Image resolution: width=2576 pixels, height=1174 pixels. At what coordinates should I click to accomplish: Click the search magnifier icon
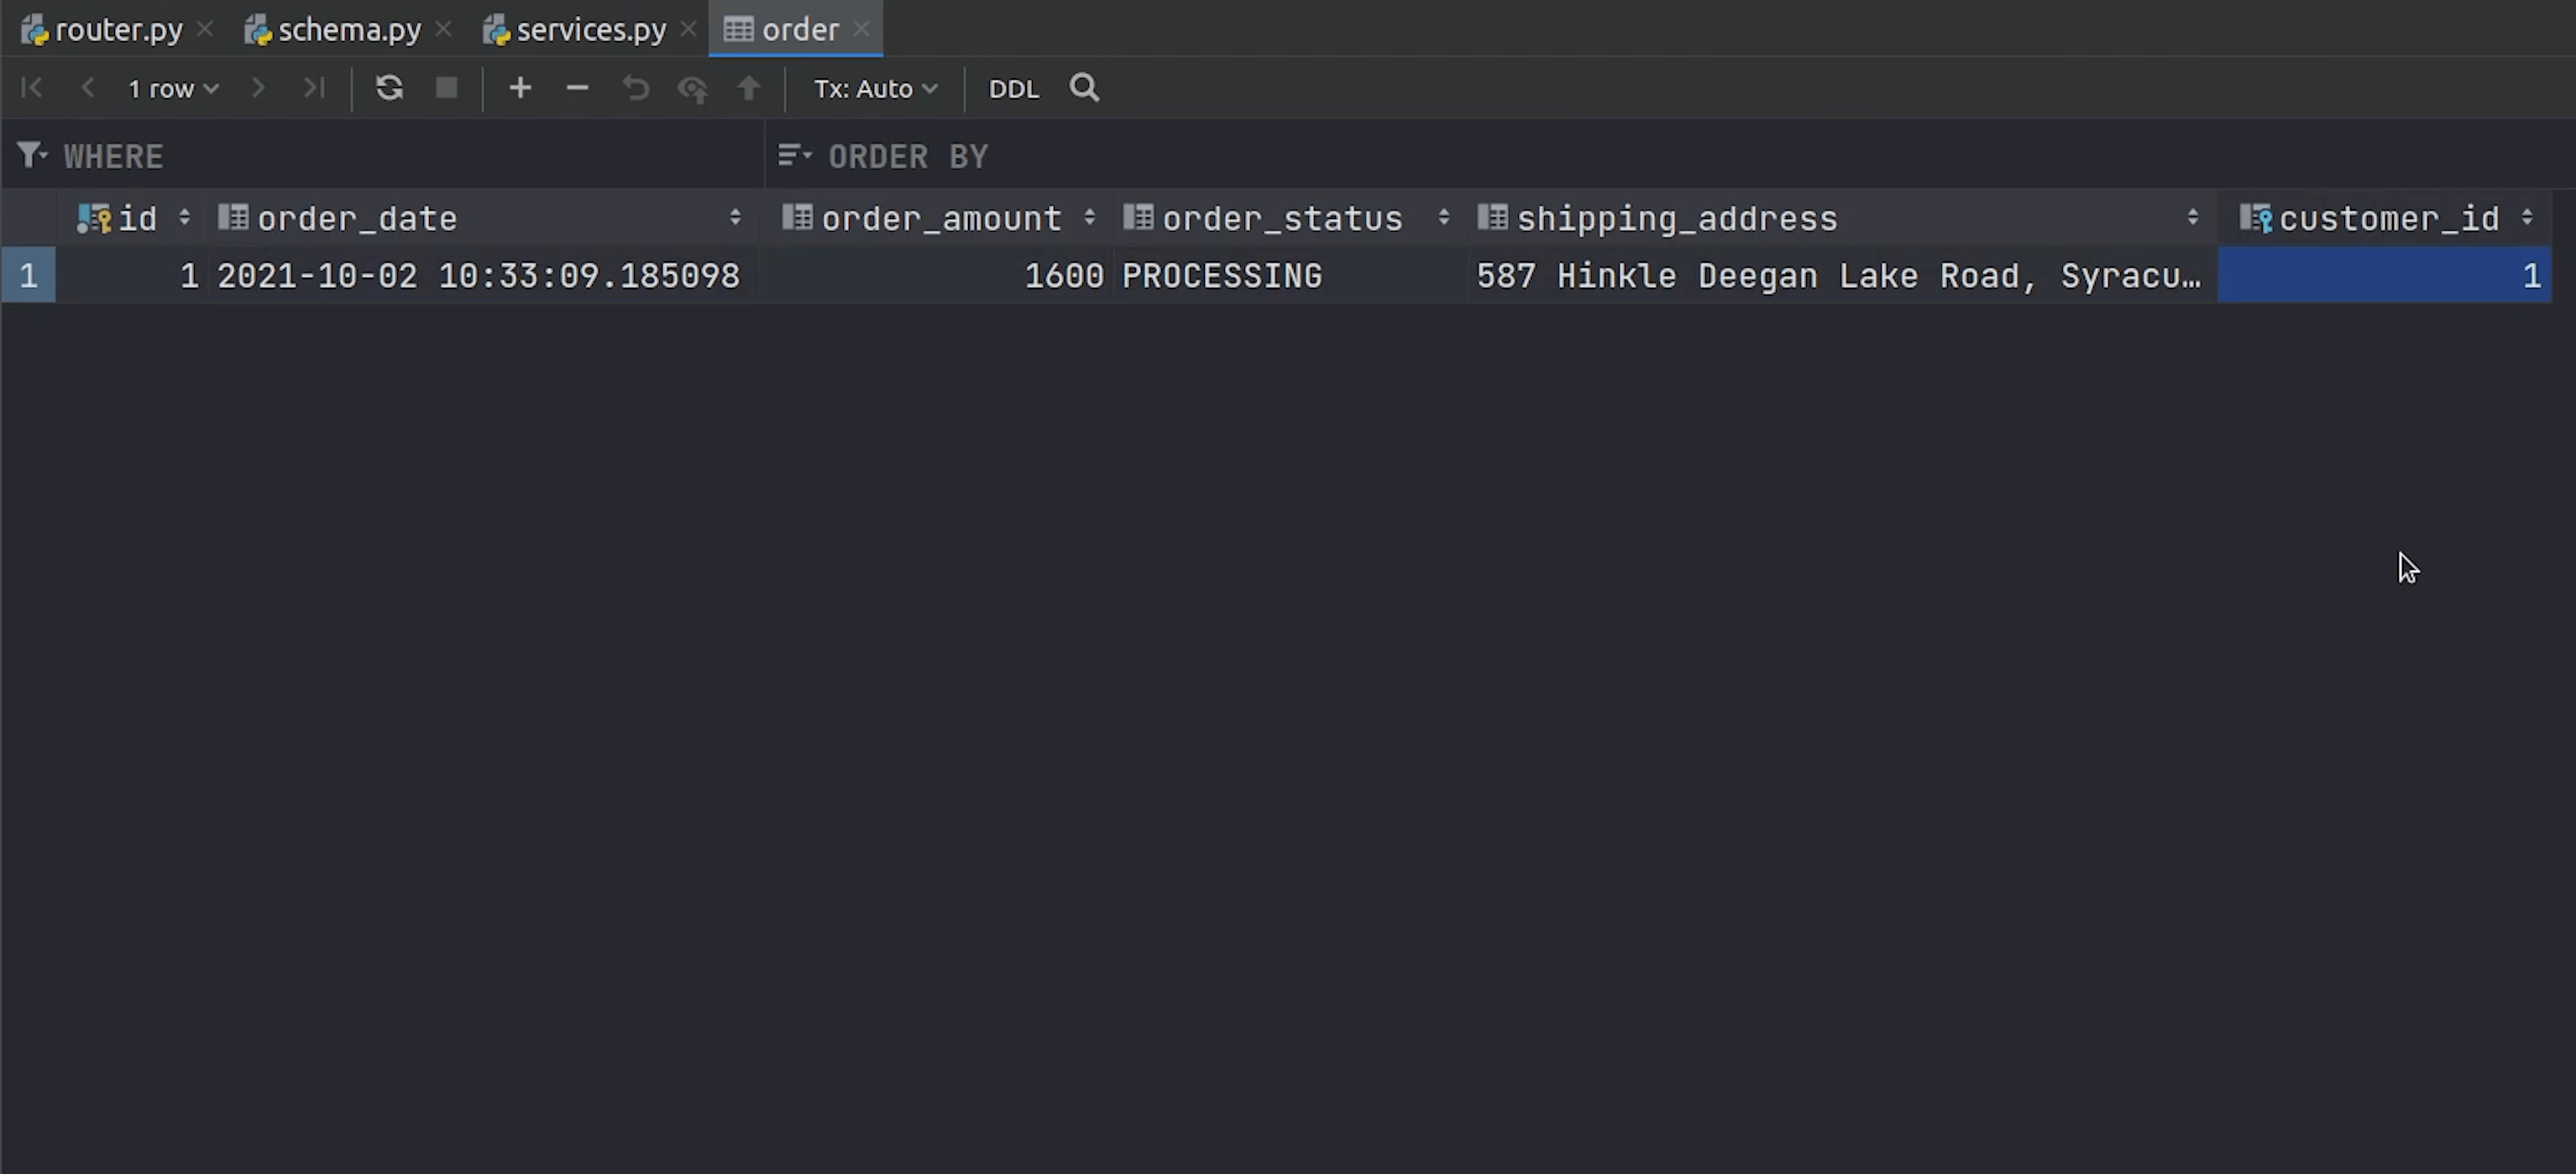(1084, 88)
